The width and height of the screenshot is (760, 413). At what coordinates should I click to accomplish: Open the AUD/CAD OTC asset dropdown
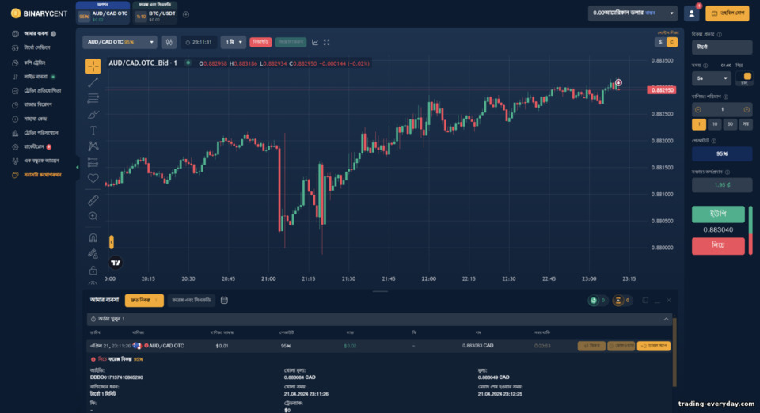(120, 42)
